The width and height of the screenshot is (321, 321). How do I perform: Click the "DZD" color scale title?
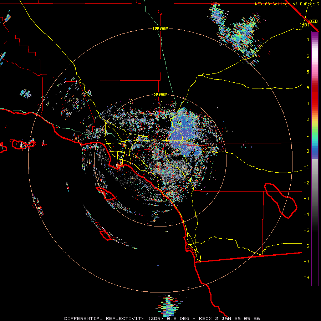click(314, 21)
